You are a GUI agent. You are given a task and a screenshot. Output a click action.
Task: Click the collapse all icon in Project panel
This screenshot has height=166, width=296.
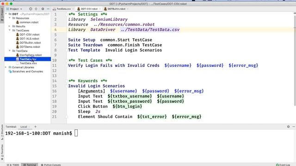click(36, 9)
